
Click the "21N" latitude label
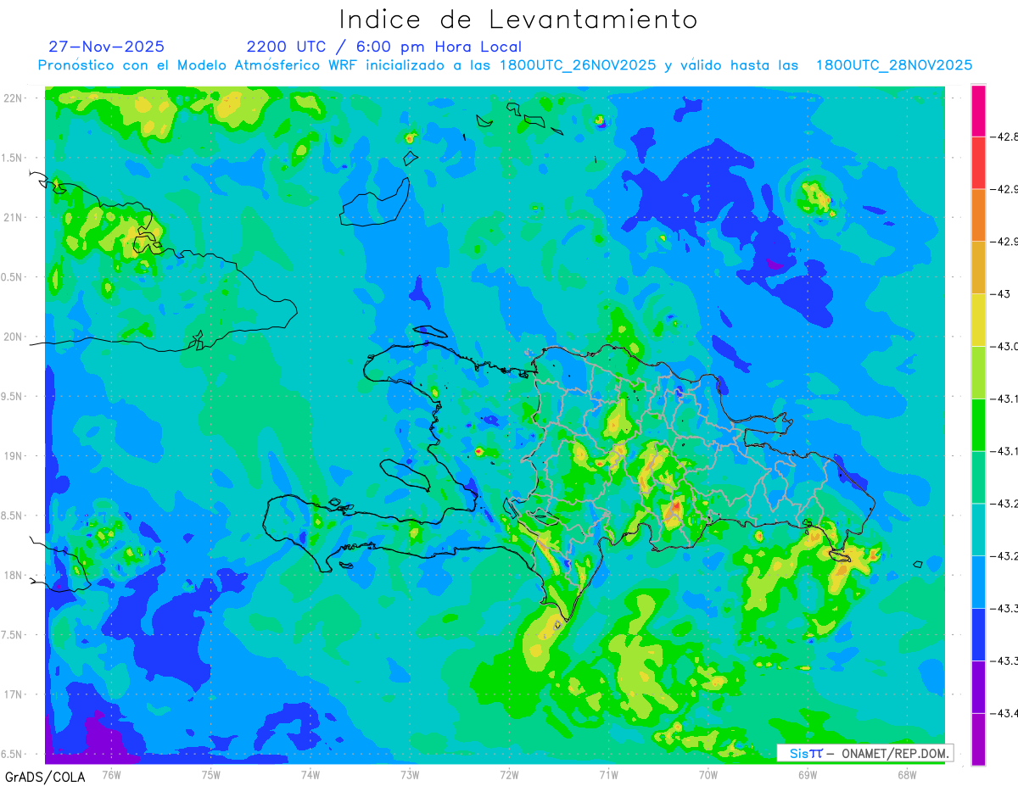click(13, 217)
